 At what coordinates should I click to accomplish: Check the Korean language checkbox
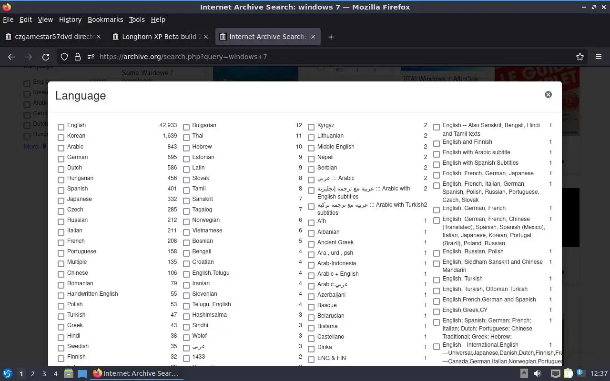point(61,138)
